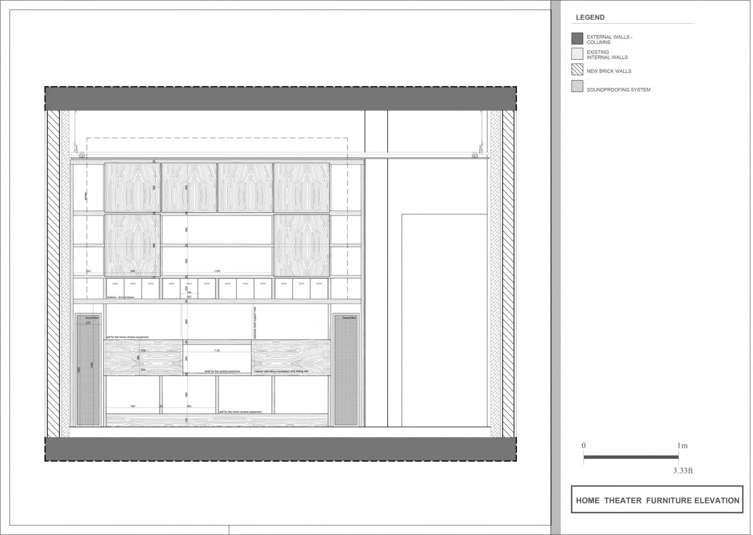Click 'stainless steel support rods' vertical note
This screenshot has height=535, width=753.
[x=255, y=323]
